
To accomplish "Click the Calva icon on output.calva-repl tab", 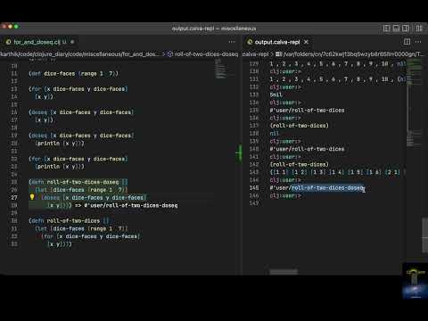I will (250, 42).
